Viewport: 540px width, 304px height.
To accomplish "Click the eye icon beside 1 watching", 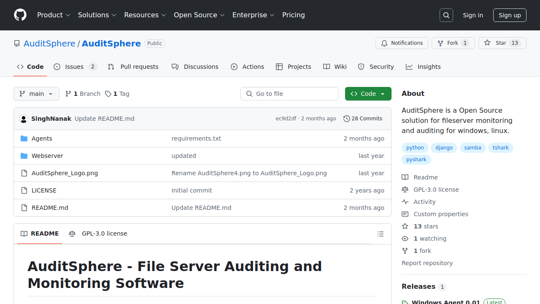I will 405,239.
